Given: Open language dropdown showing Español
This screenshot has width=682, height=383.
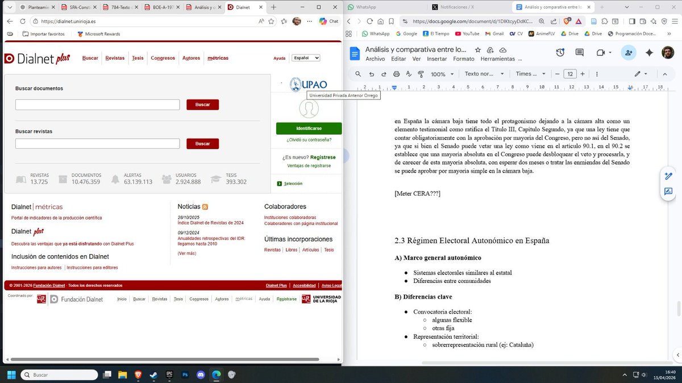Looking at the screenshot, I should (305, 58).
